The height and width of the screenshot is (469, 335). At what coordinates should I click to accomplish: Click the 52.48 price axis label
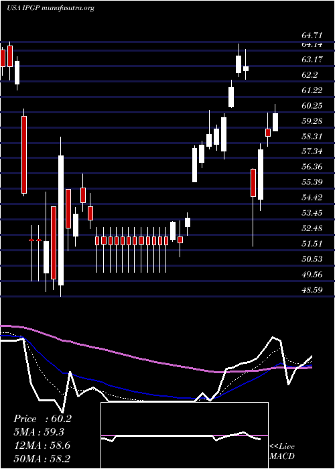pos(312,228)
